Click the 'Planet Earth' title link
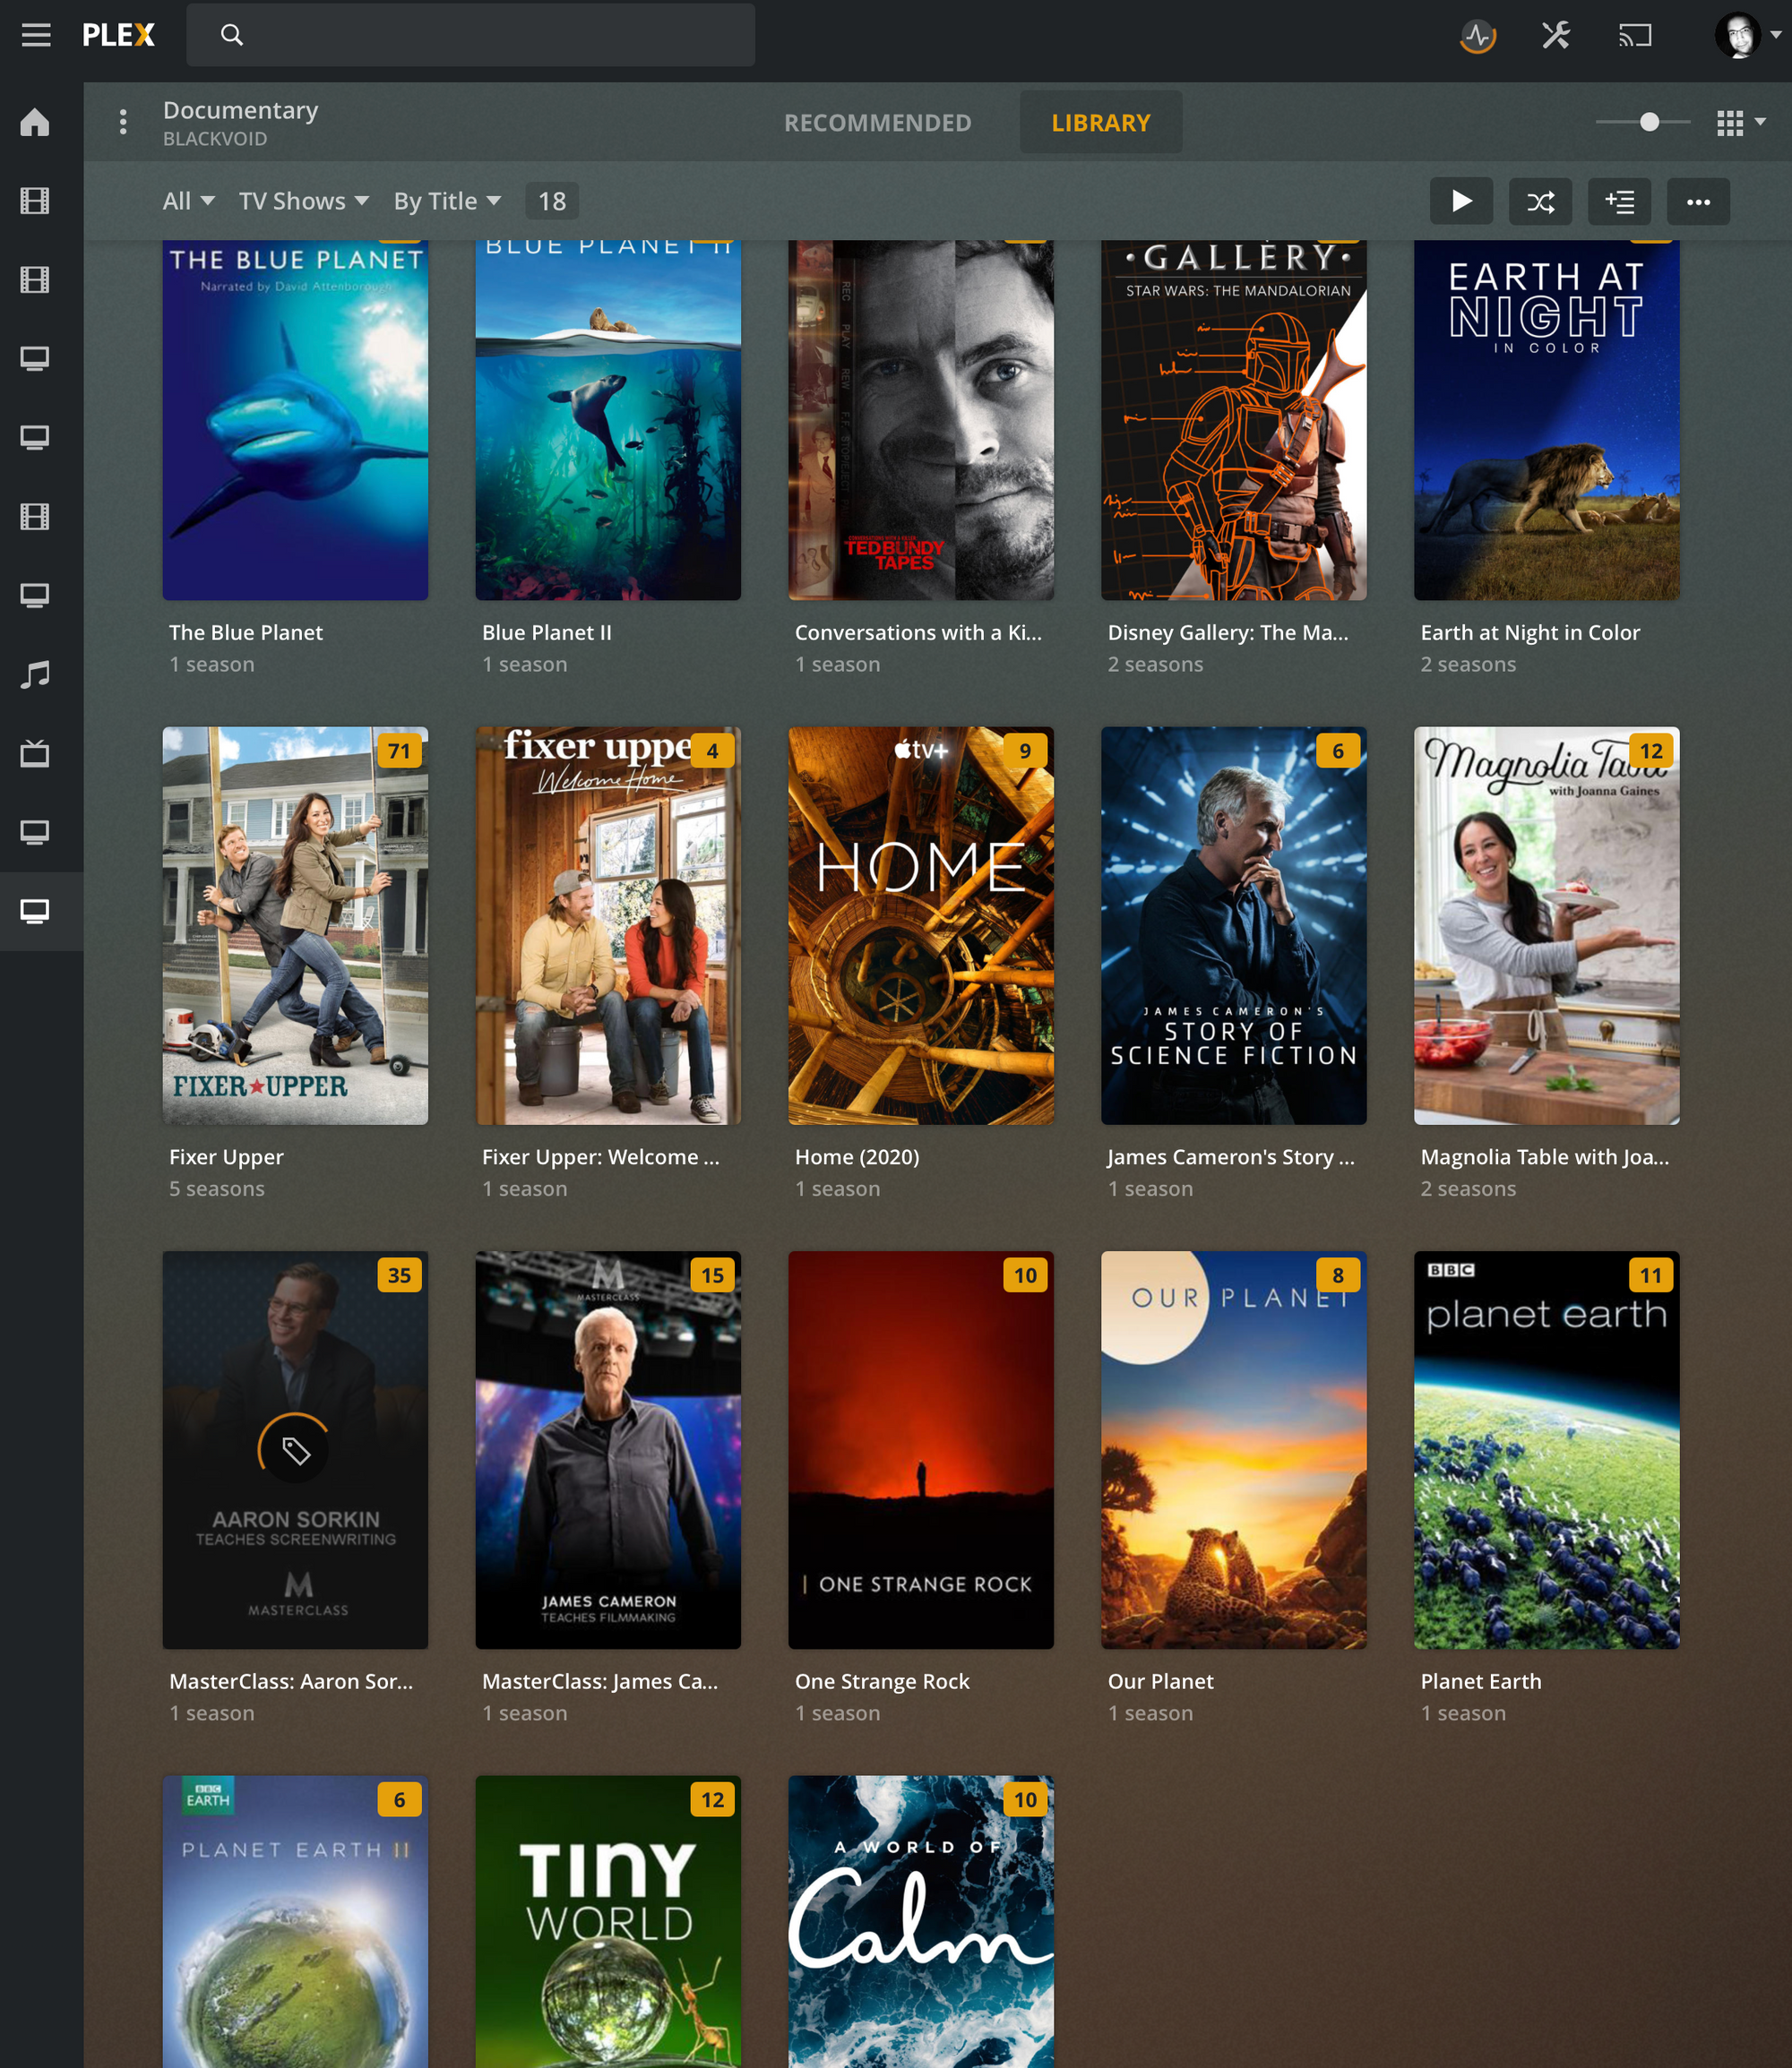Screen dimensions: 1792x2068 pos(1481,1682)
